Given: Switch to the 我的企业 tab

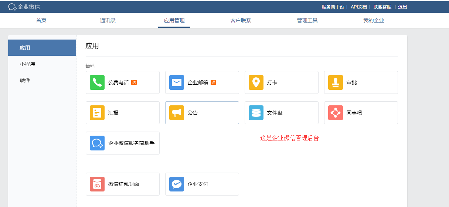Looking at the screenshot, I should click(x=374, y=20).
